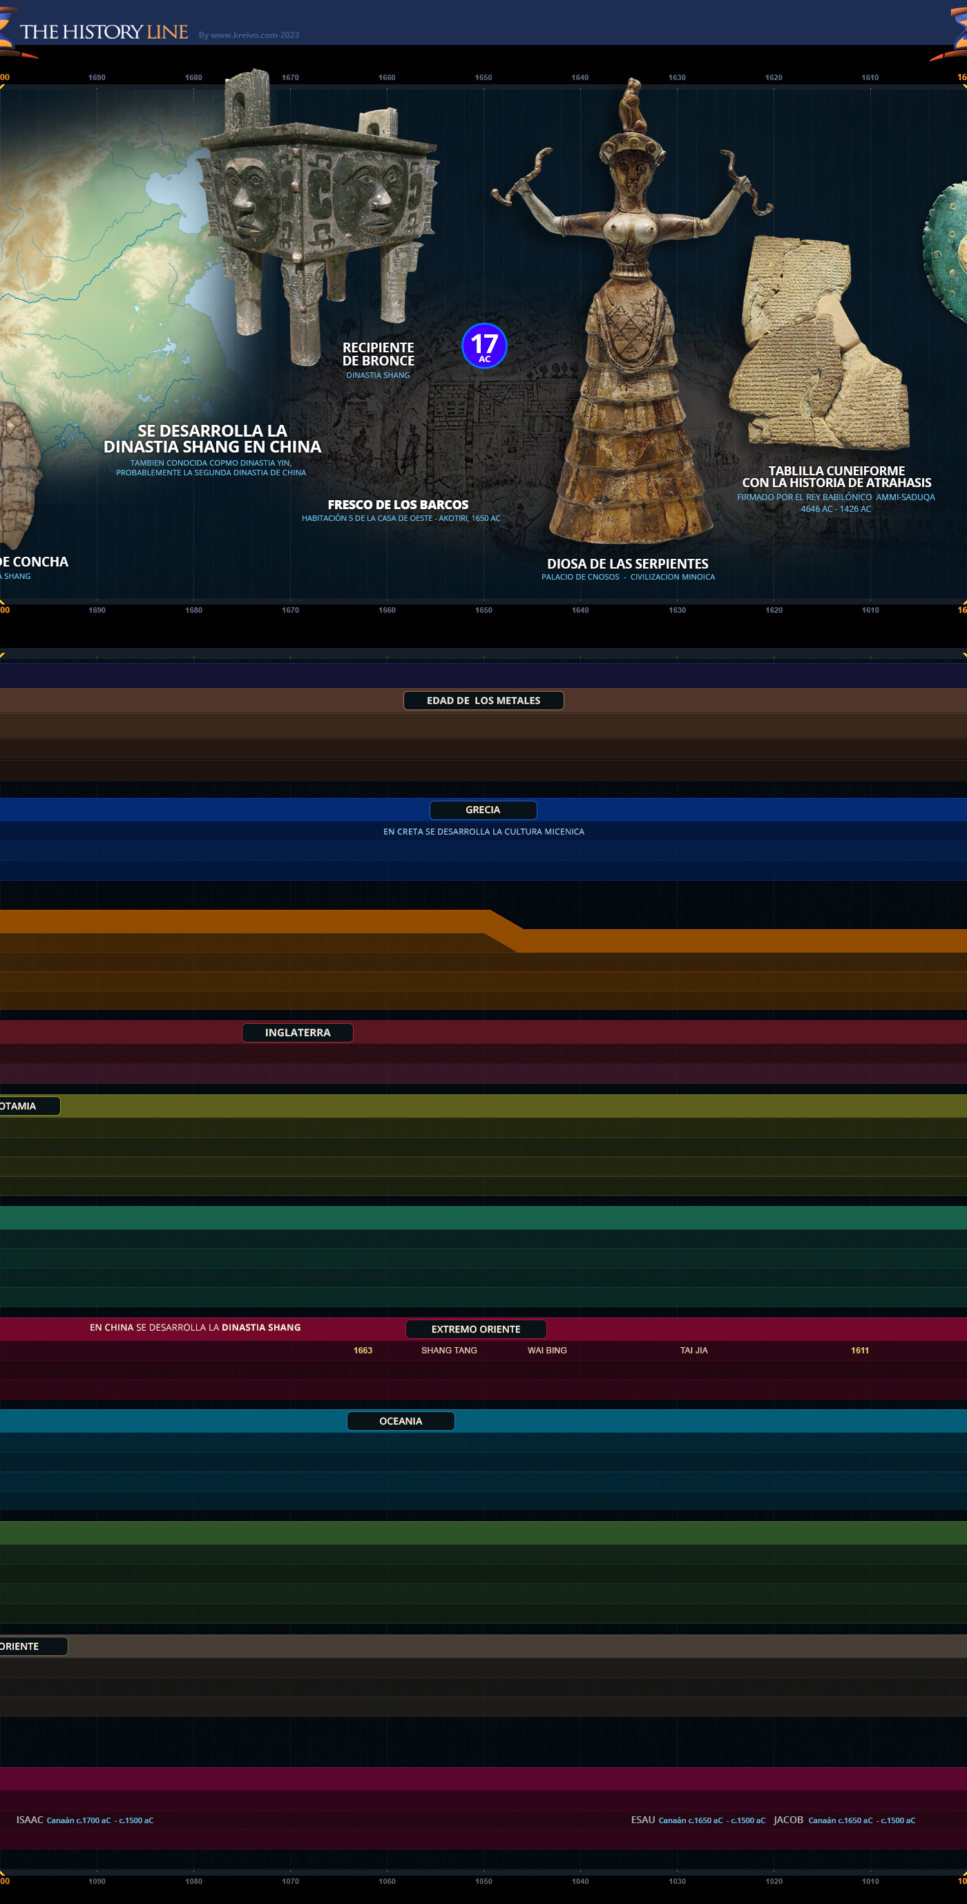Viewport: 967px width, 1904px height.
Task: Select the Extremo Oriente region label
Action: click(x=476, y=1329)
